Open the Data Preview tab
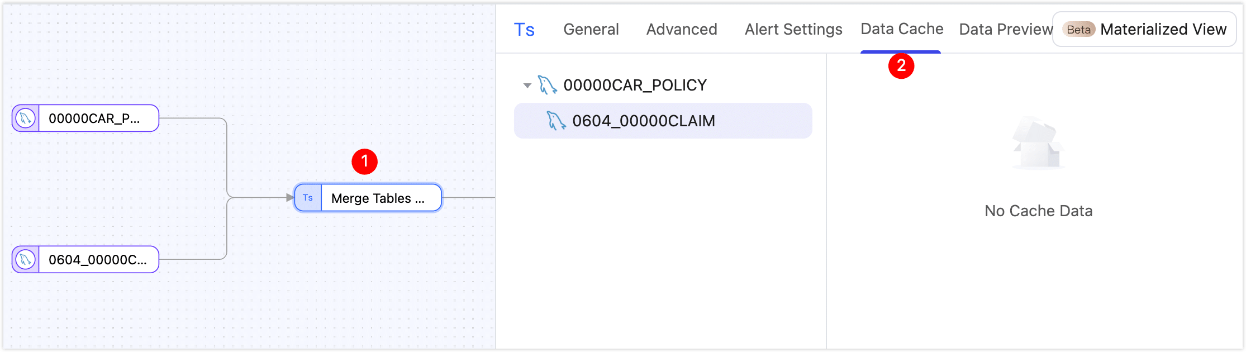Image resolution: width=1246 pixels, height=352 pixels. [1004, 29]
